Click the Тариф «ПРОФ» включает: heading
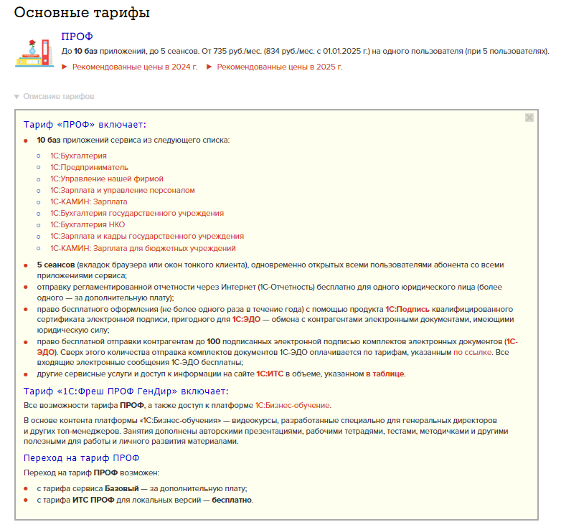The height and width of the screenshot is (527, 561). 85,125
